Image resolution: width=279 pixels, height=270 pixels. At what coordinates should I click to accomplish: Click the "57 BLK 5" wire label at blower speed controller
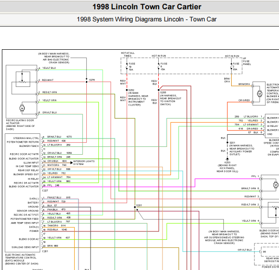click(x=255, y=132)
